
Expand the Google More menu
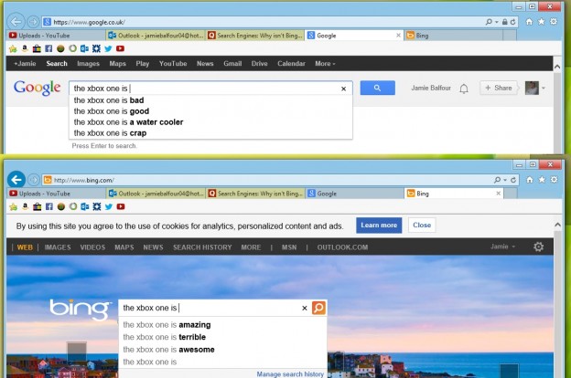tap(324, 64)
